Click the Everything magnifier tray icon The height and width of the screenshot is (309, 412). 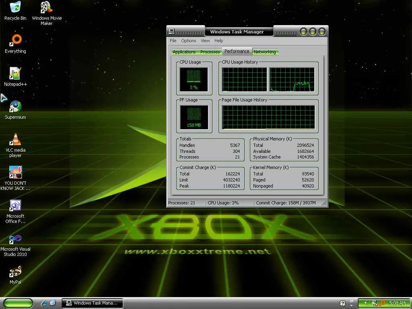coord(382,303)
